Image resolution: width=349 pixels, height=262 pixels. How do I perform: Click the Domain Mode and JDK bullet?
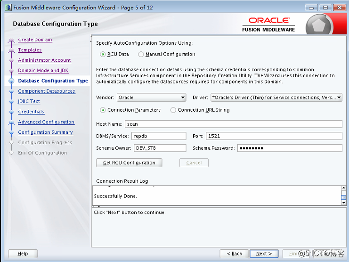pos(11,71)
